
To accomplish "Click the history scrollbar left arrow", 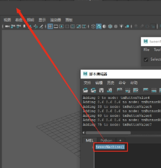I will point(84,133).
